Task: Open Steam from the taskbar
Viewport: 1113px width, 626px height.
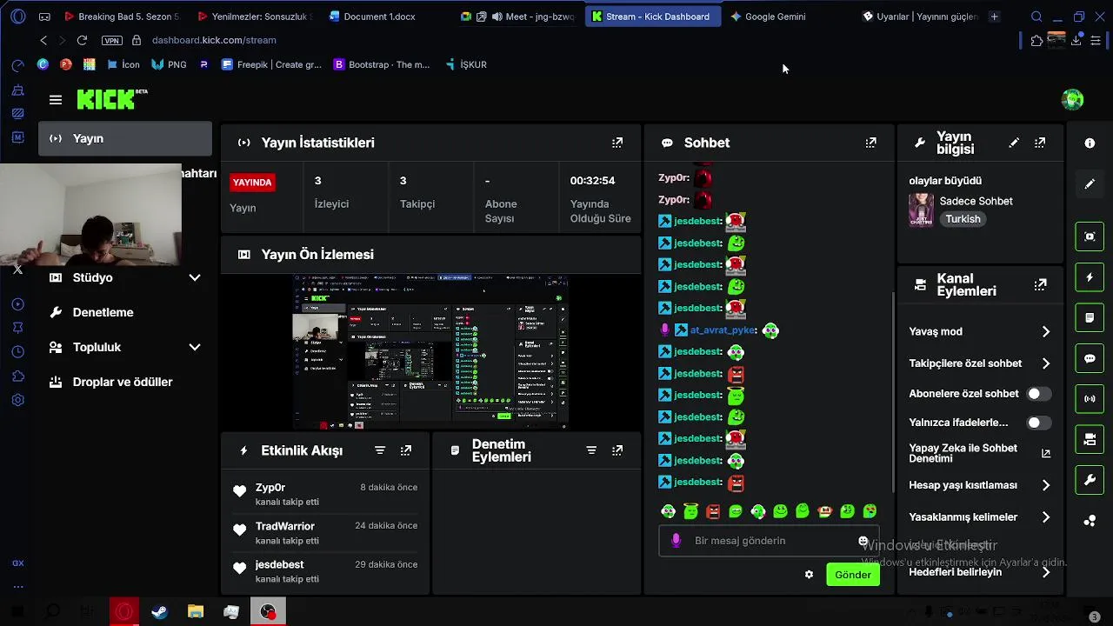Action: [159, 612]
